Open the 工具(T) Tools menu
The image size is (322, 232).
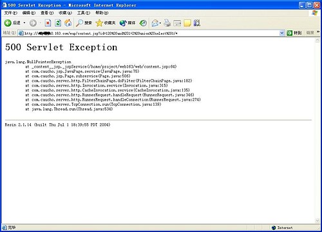pos(84,13)
